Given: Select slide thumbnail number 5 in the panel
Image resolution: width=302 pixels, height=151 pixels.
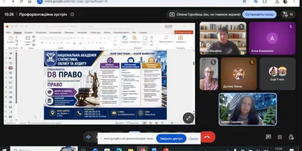Looking at the screenshot, I should (x=10, y=72).
